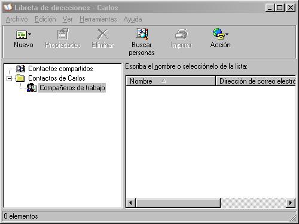The image size is (299, 224).
Task: Maximize the Libreta de direcciones window
Action: 279,8
